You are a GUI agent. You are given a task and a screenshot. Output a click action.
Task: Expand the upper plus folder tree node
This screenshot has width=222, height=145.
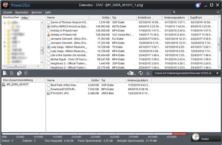5,42
